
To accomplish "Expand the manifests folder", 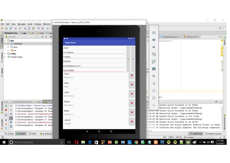I will pos(8,44).
